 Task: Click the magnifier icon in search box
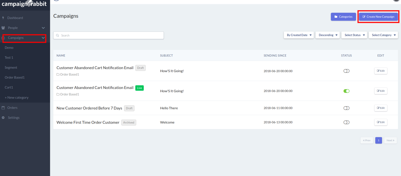58,35
